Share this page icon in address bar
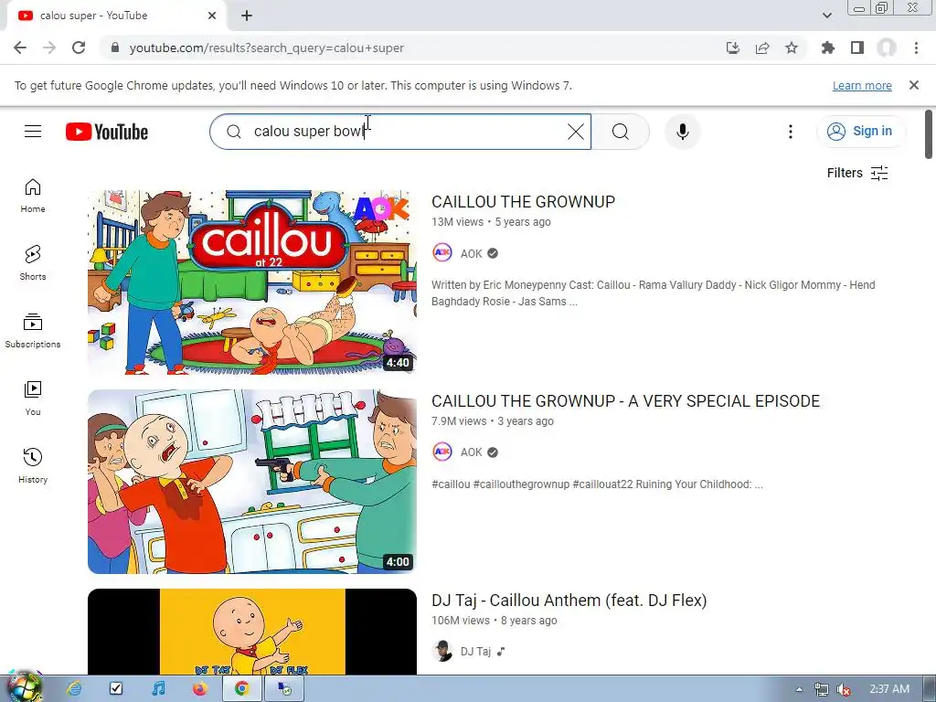Screen dimensions: 936x702 click(762, 48)
